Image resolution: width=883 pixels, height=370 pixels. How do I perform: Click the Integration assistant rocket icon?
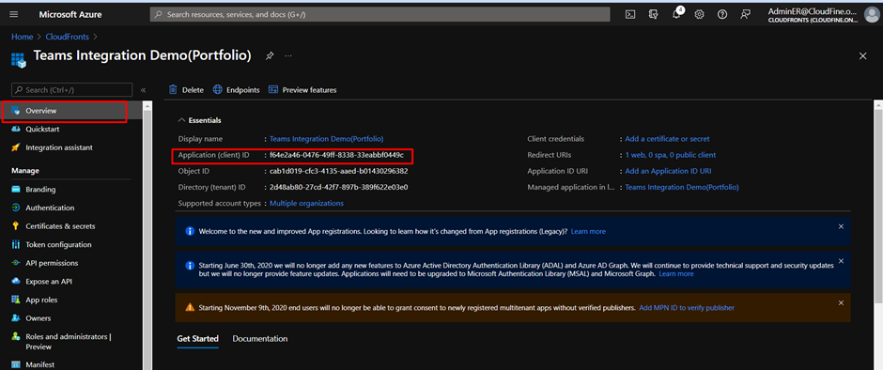tap(16, 147)
